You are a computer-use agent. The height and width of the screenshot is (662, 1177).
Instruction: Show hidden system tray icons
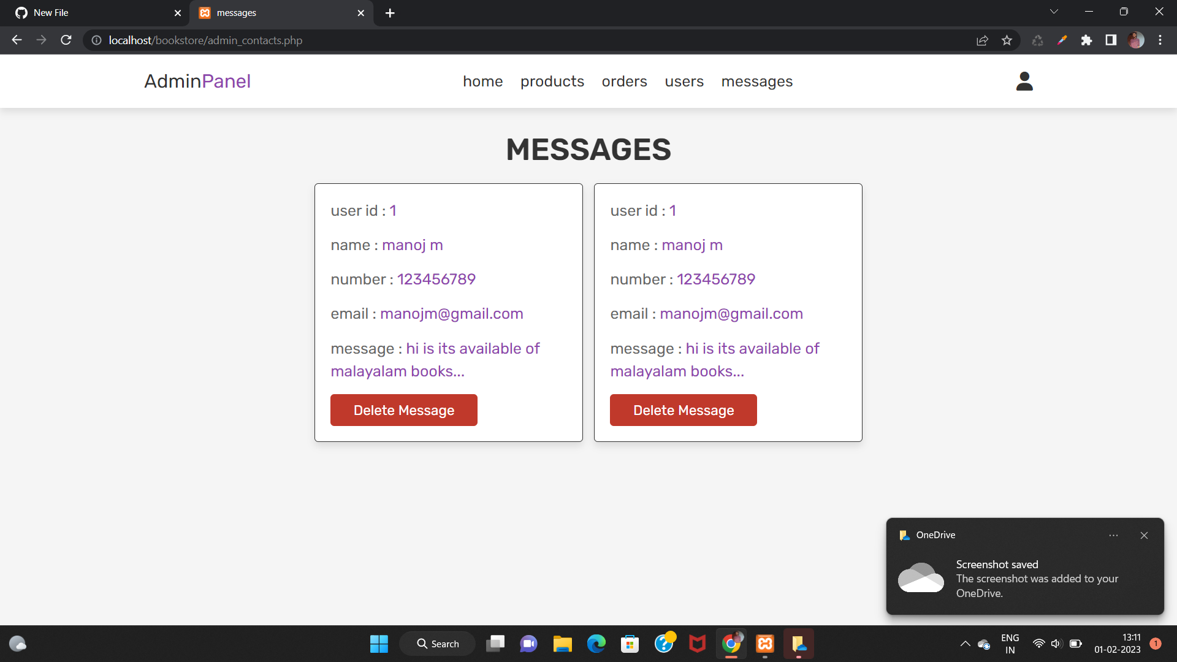tap(965, 644)
